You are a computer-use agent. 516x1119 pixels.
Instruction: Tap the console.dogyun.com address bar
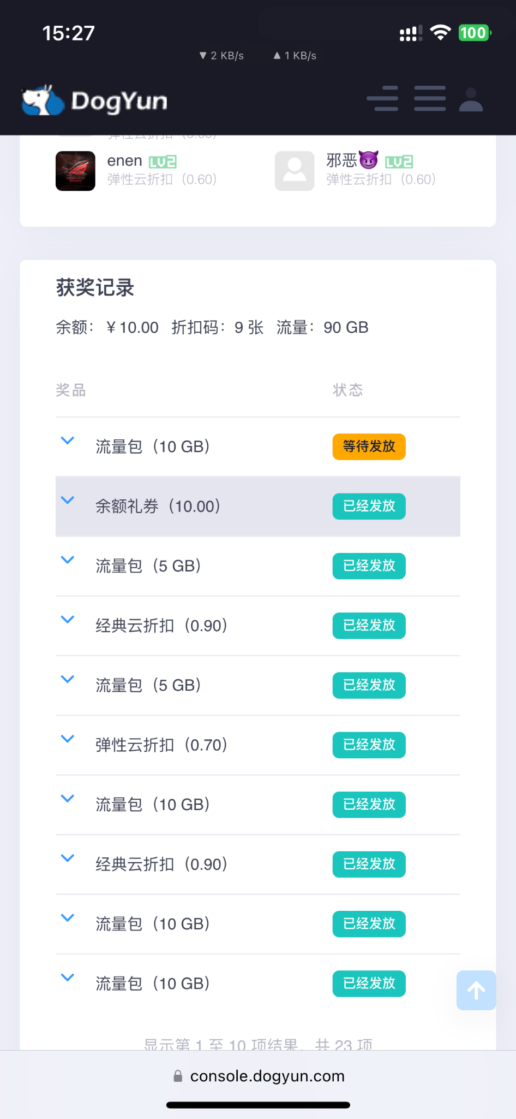tap(267, 1076)
